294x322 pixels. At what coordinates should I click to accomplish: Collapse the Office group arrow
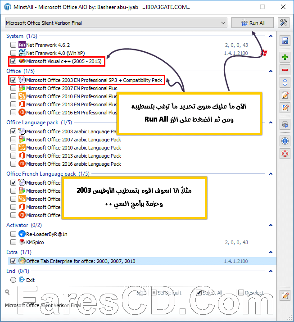(271, 71)
